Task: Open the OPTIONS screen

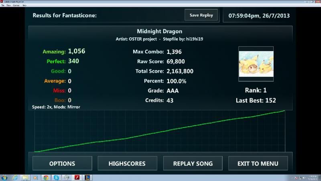Action: pos(62,164)
